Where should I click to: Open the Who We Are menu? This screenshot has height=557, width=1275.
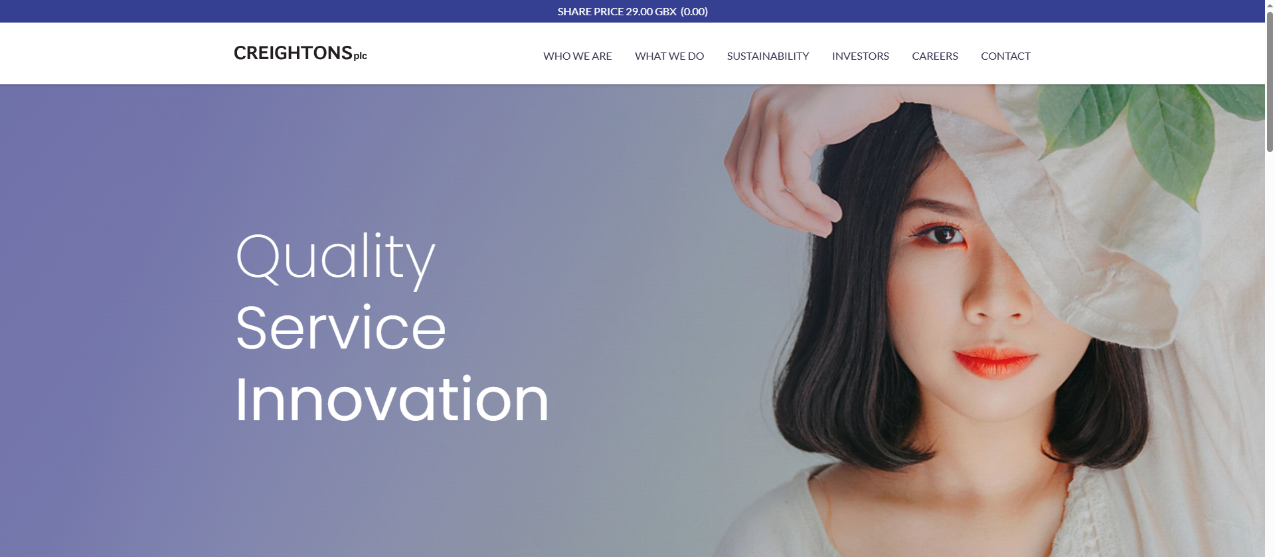pyautogui.click(x=578, y=56)
